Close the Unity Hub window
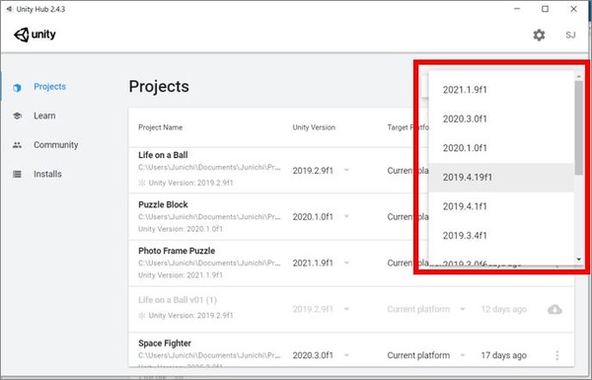This screenshot has height=380, width=592. pyautogui.click(x=573, y=9)
